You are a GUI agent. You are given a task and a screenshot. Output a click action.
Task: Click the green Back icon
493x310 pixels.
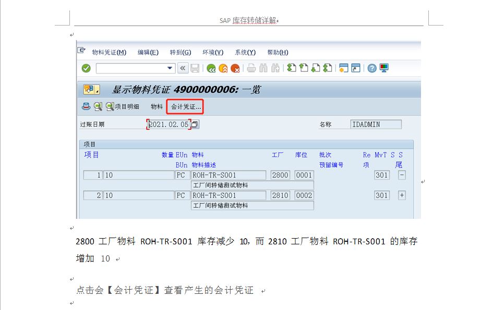coord(211,68)
